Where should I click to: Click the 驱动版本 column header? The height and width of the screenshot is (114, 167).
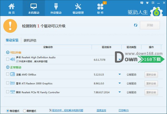click(107, 47)
